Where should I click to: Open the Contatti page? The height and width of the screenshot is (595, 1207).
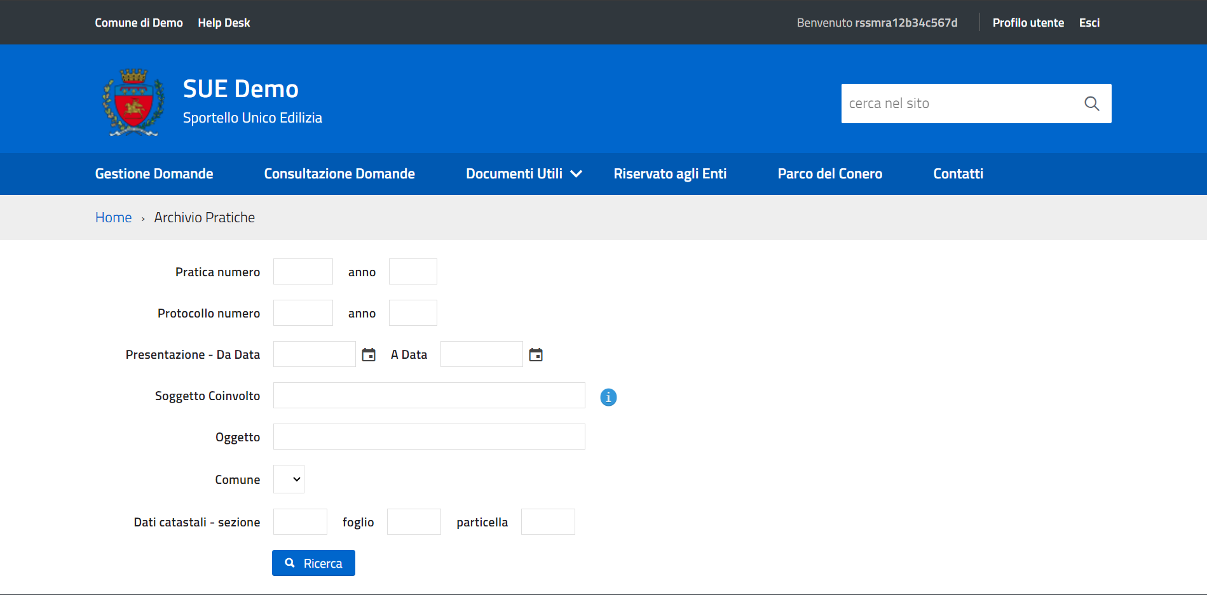click(x=958, y=174)
